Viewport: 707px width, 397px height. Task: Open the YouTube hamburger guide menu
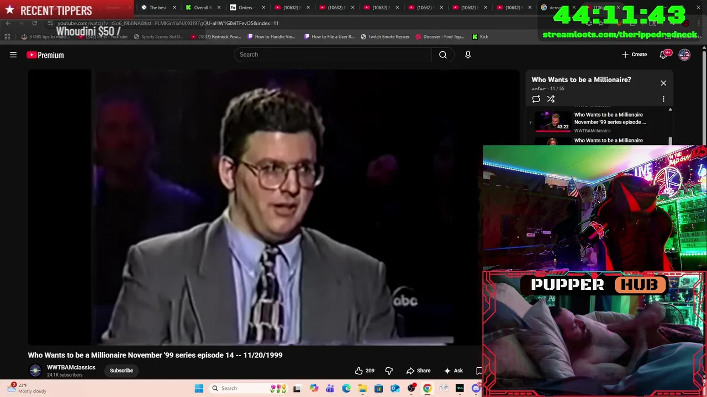click(x=13, y=55)
